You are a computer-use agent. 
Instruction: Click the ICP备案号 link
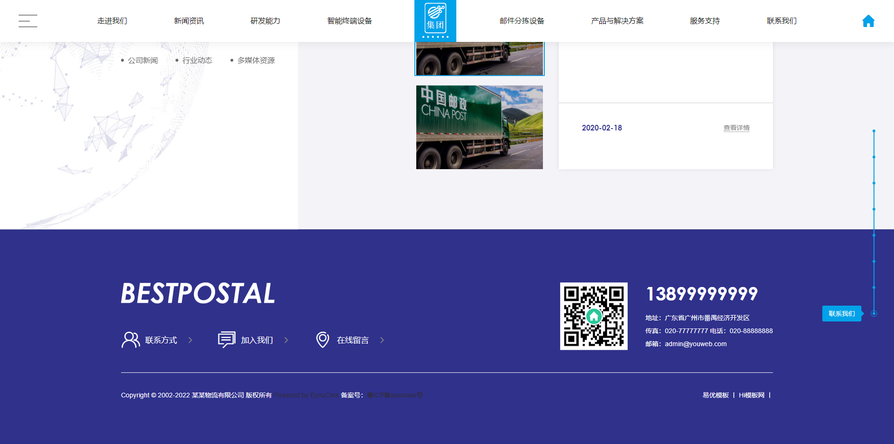coord(395,395)
